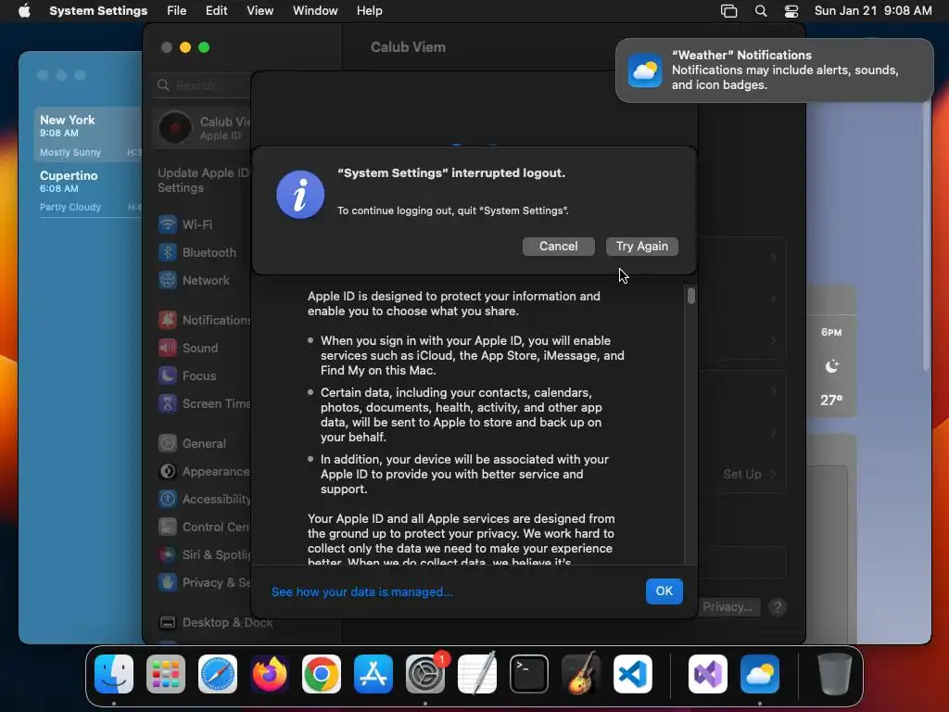Open Safari from the Dock

click(218, 674)
